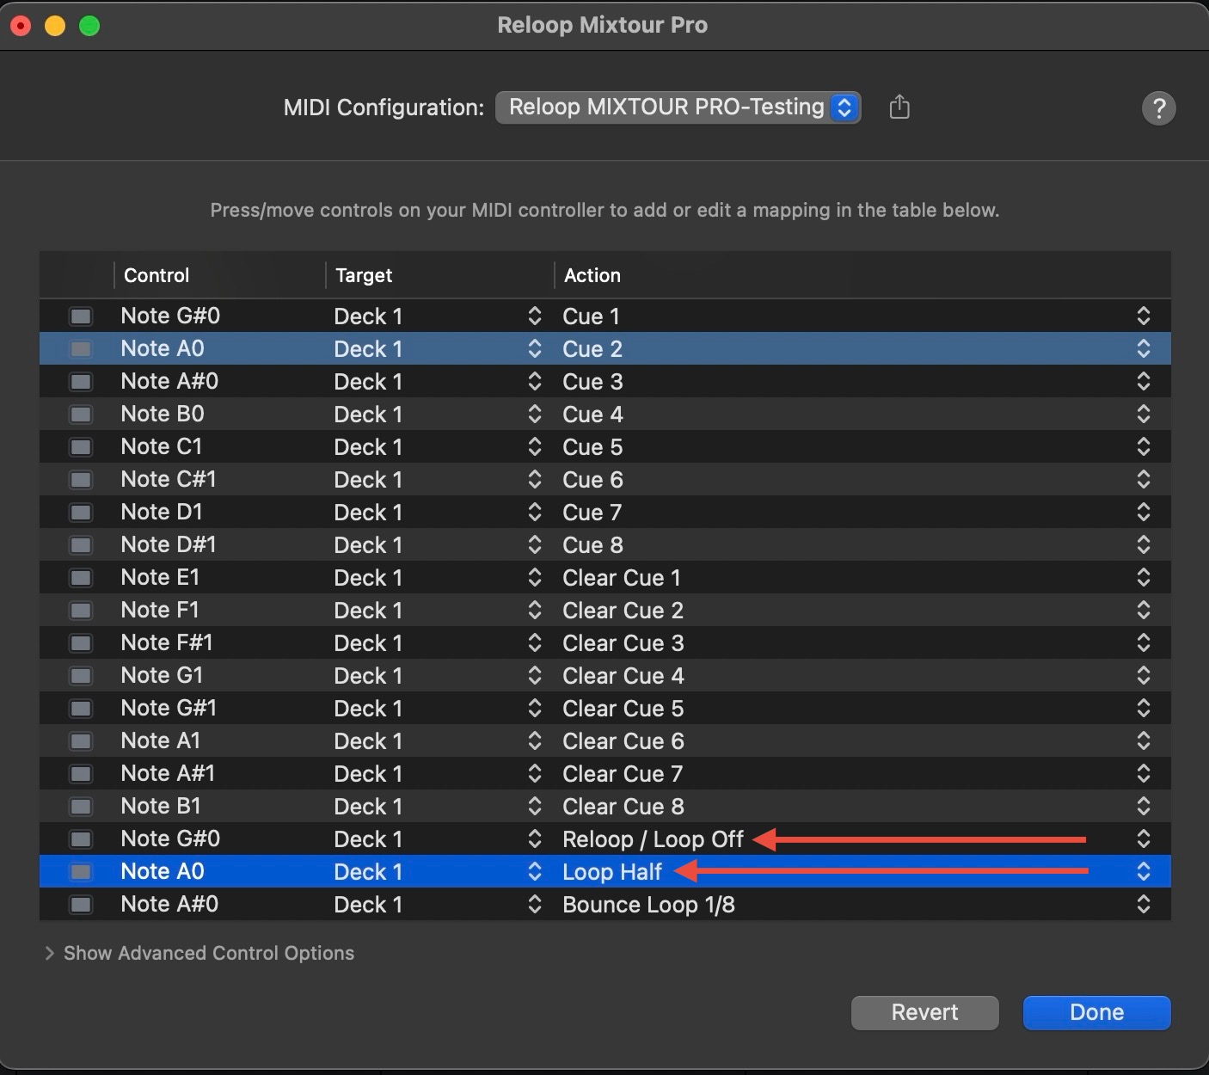Click the Done button
The image size is (1209, 1075).
coord(1095,1012)
